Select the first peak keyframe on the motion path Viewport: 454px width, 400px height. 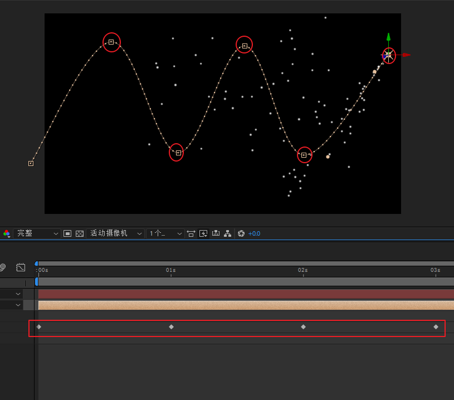[x=111, y=42]
